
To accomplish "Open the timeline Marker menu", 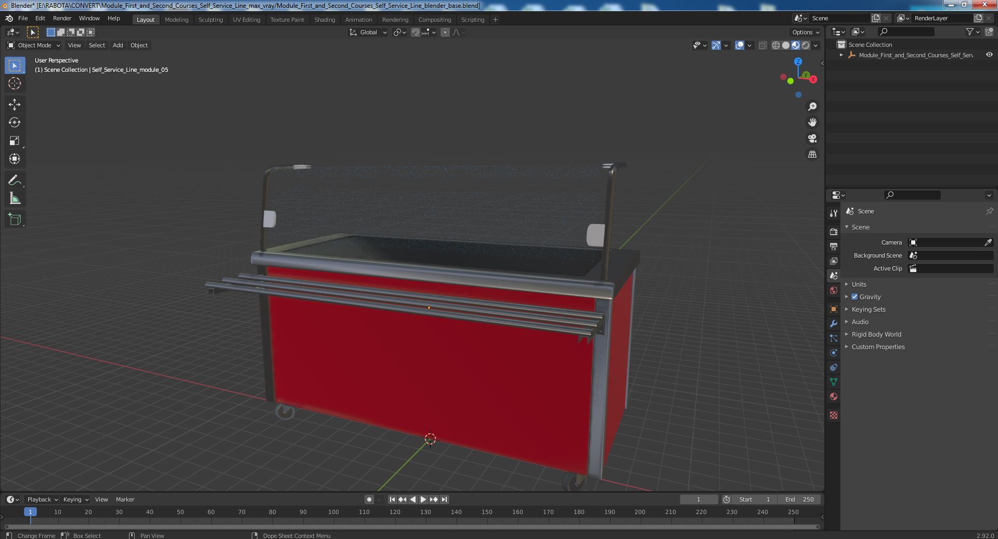I will pos(125,499).
